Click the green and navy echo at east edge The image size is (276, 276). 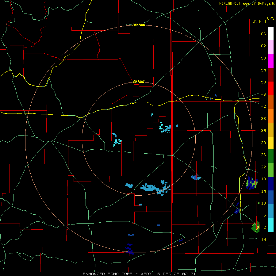252,183
